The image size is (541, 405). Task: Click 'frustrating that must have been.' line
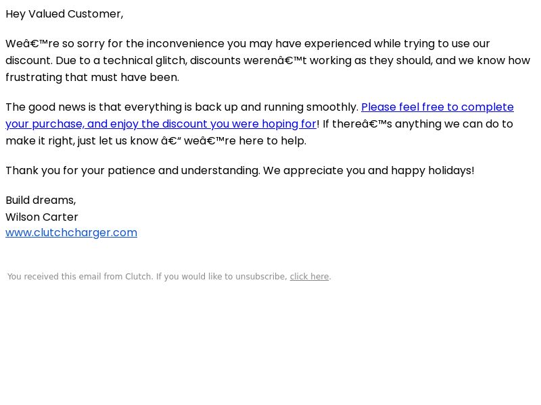(x=93, y=78)
